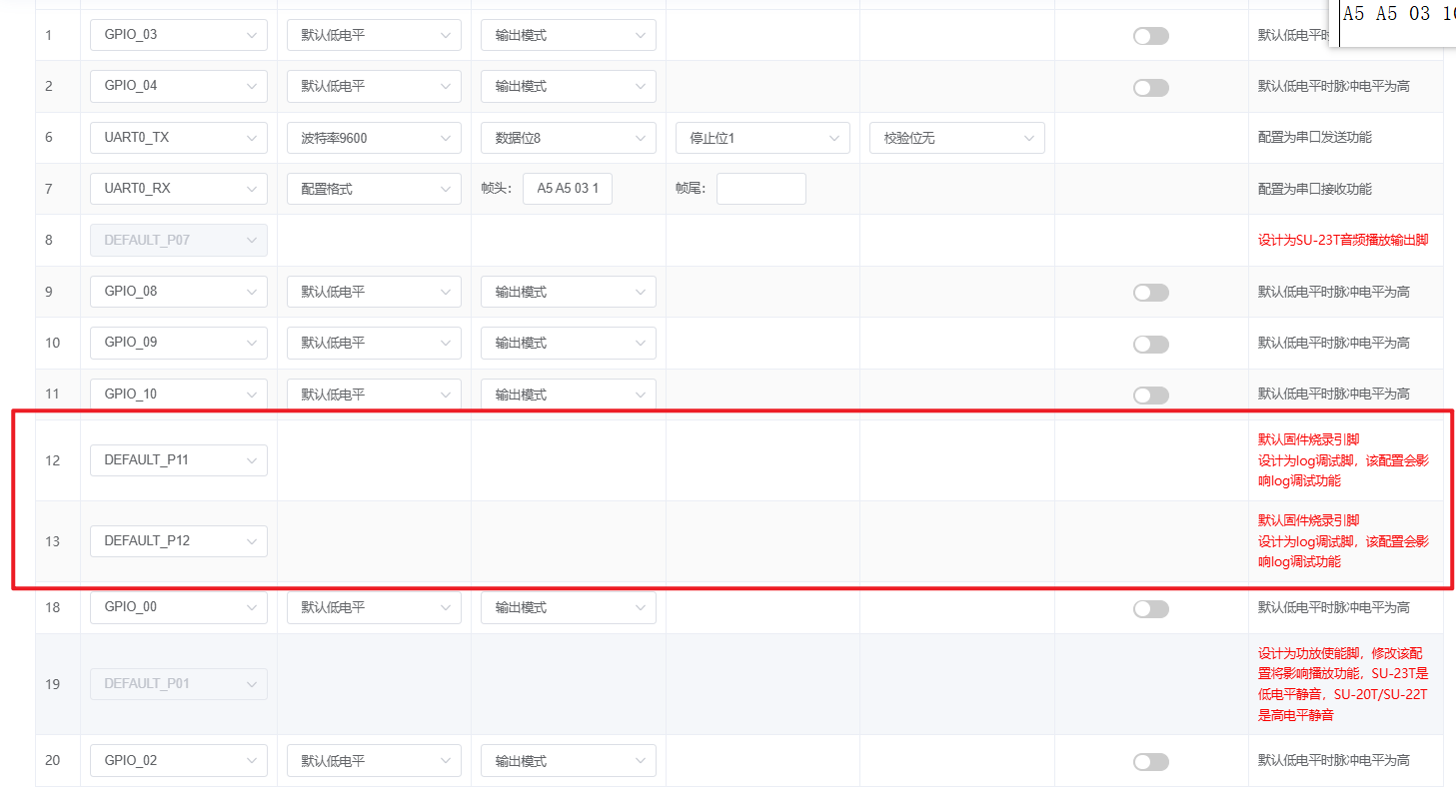This screenshot has width=1456, height=803.
Task: Expand the 波特率9600 baud rate dropdown
Action: (374, 138)
